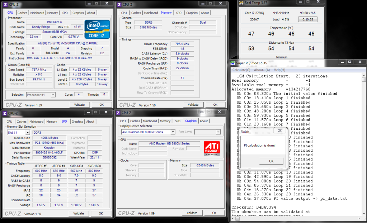Minimize the Super PI window
367x223 pixels.
coord(342,62)
